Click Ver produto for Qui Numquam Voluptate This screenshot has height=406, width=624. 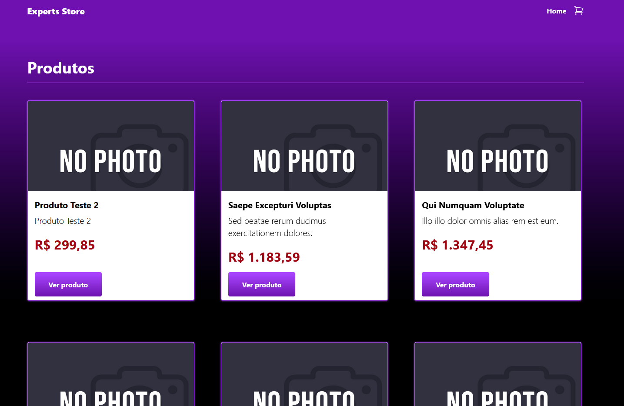pyautogui.click(x=455, y=285)
